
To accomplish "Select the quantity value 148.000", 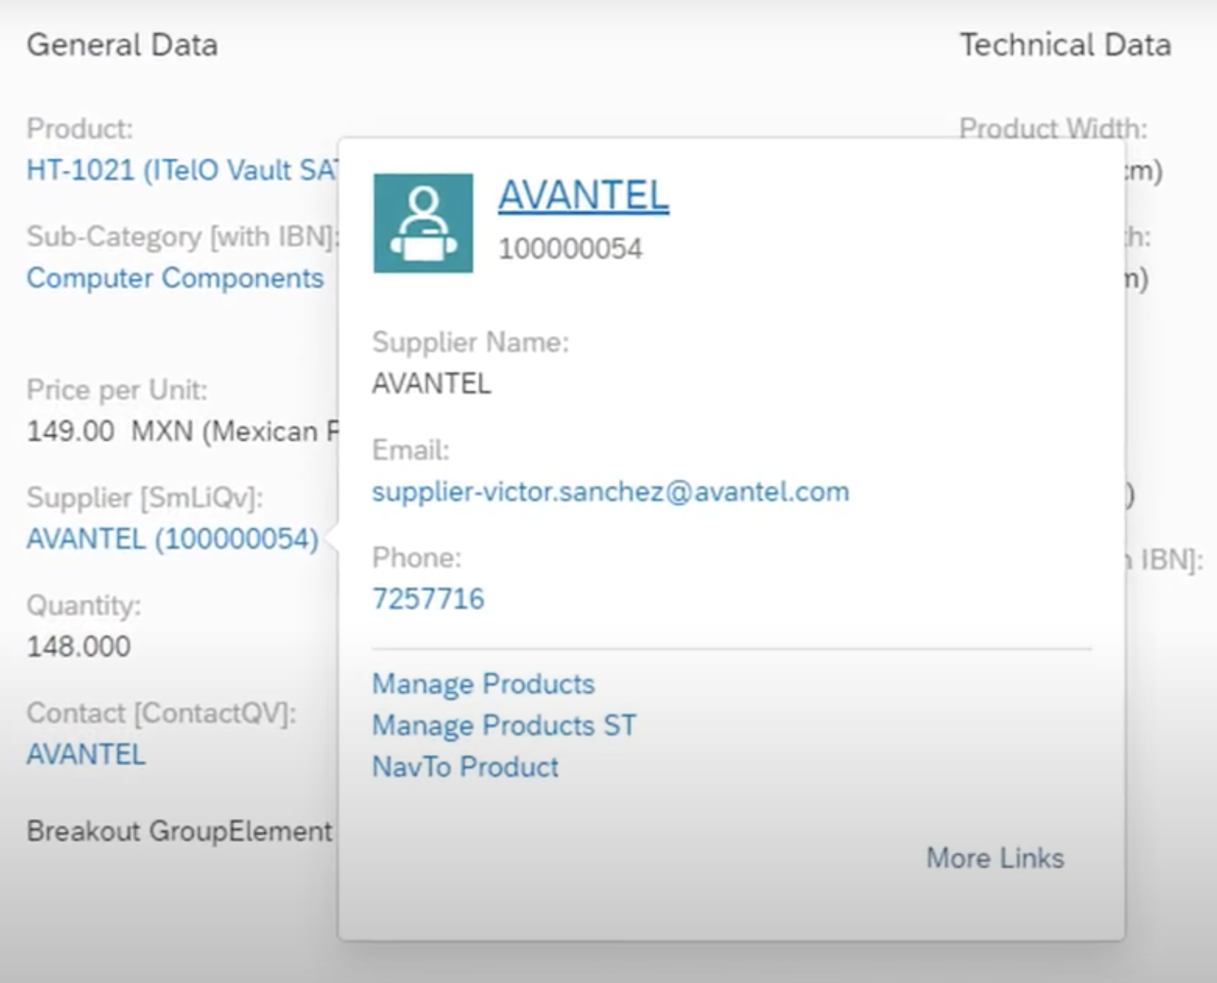I will pyautogui.click(x=79, y=646).
